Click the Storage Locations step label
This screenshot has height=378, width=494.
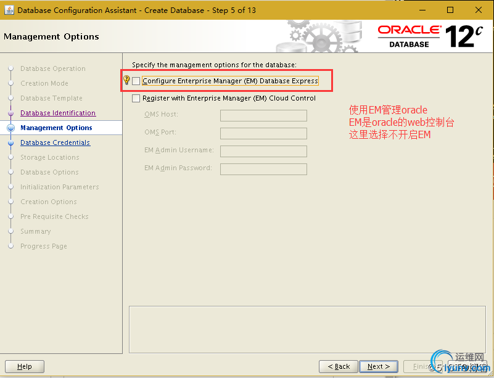coord(50,157)
